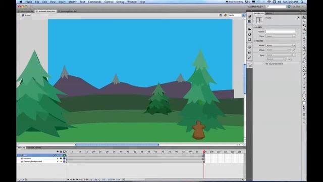The image size is (323, 182).
Task: Select the Hand tool
Action: point(304,83)
